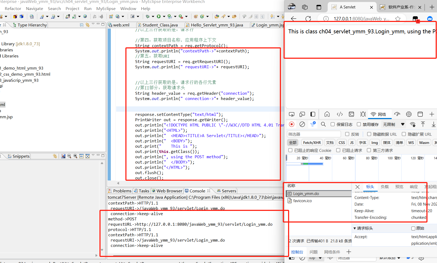Tick the 第三方请求 checkbox
This screenshot has height=263, width=437.
[369, 150]
